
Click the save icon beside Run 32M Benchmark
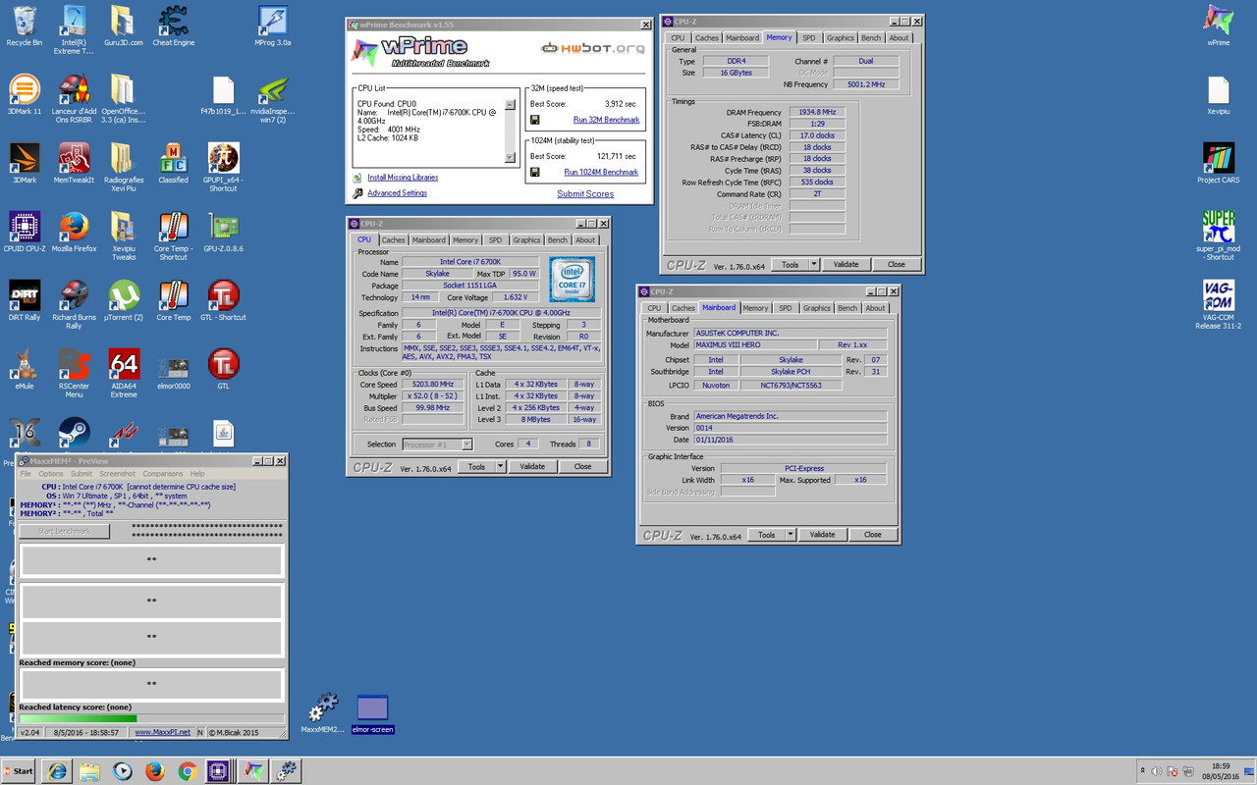(x=535, y=120)
